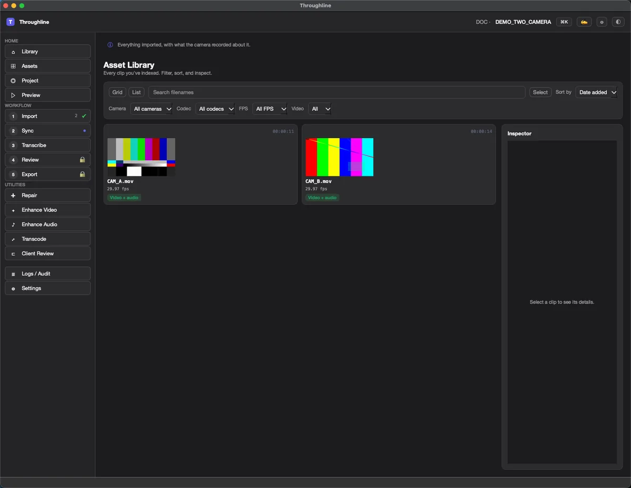
Task: Click the writing hand icon in header
Action: (584, 22)
